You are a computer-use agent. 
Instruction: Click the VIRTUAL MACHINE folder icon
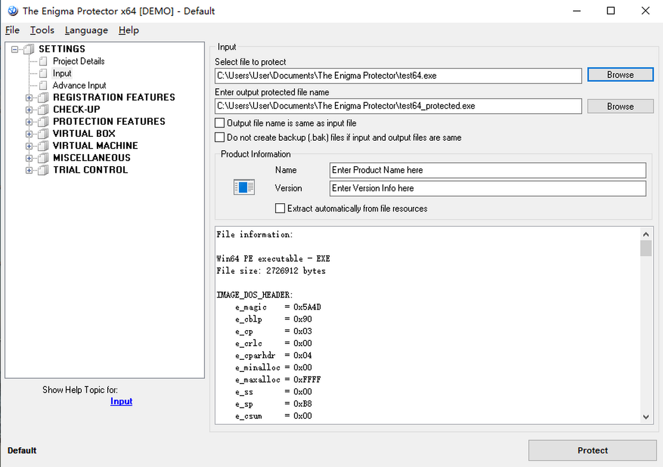[x=43, y=146]
